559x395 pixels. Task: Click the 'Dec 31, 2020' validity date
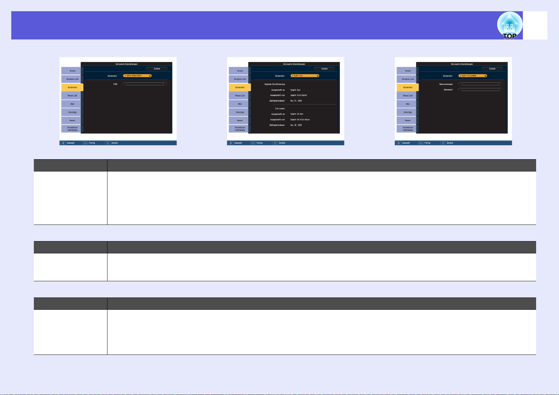pyautogui.click(x=296, y=101)
